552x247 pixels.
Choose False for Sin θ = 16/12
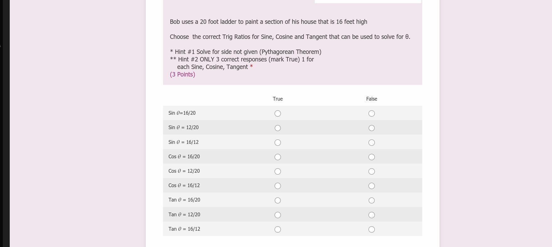tap(371, 143)
